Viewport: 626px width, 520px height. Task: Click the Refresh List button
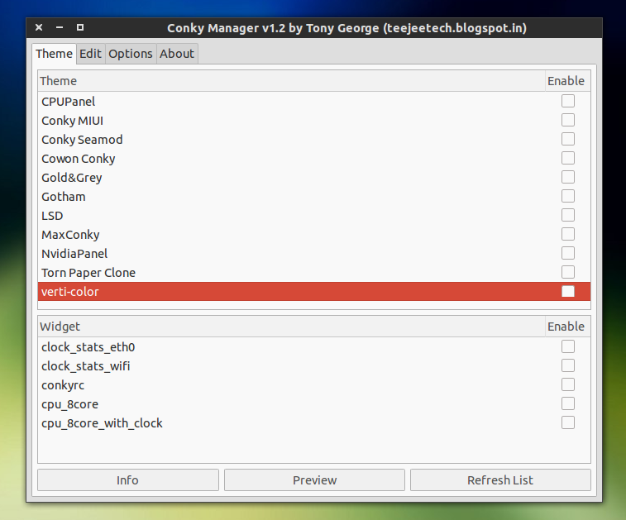500,480
